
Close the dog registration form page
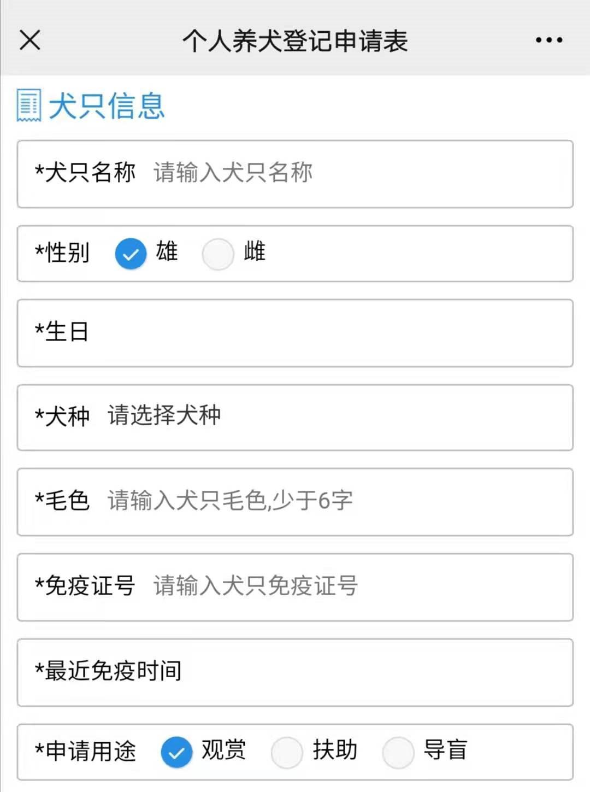coord(30,40)
